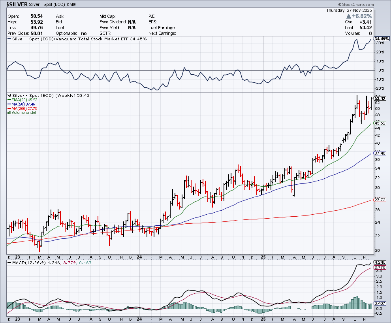Click the Silver/Vanguard Total Stock Market ETF label
This screenshot has height=323, width=391.
click(77, 39)
